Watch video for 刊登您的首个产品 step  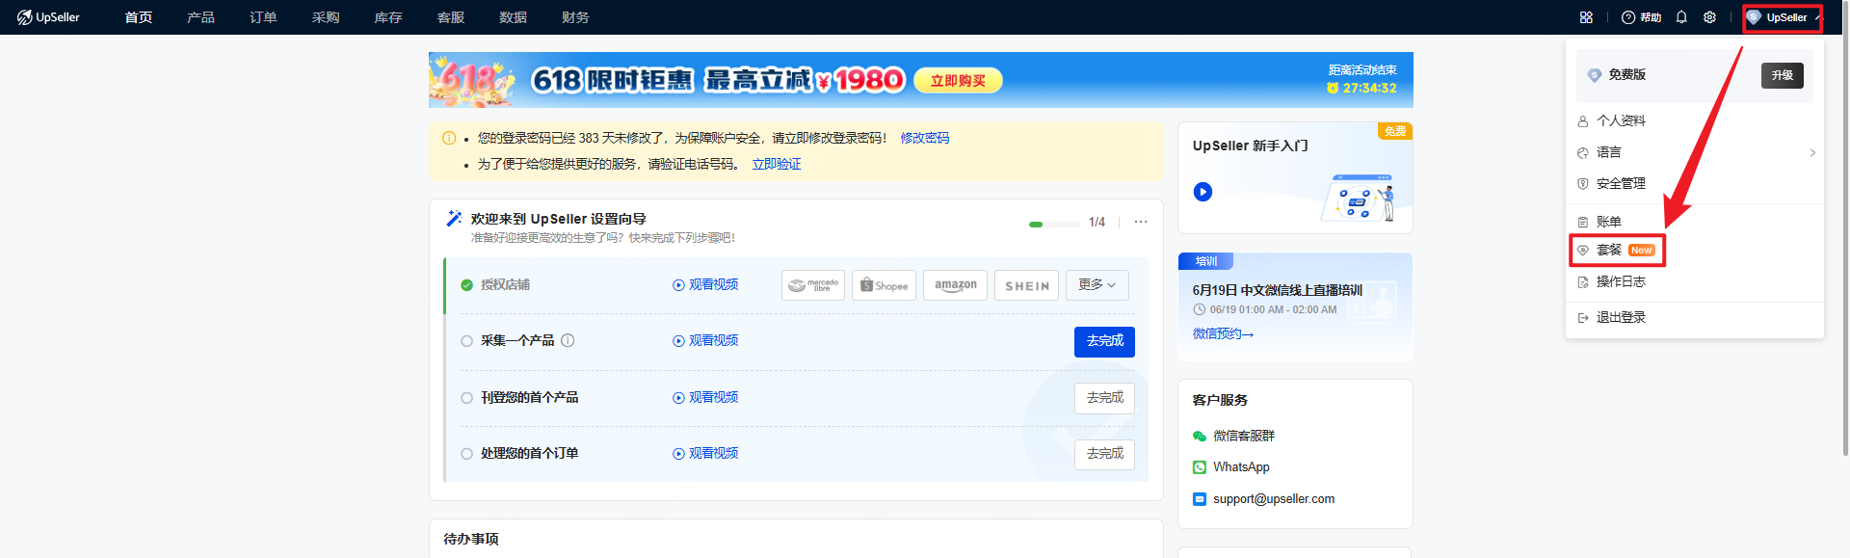click(x=706, y=398)
